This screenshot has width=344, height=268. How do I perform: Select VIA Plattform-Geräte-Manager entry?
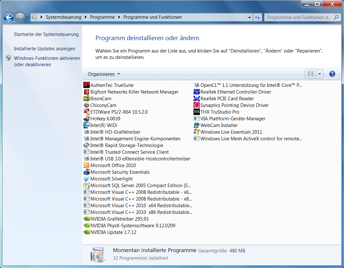(x=230, y=118)
